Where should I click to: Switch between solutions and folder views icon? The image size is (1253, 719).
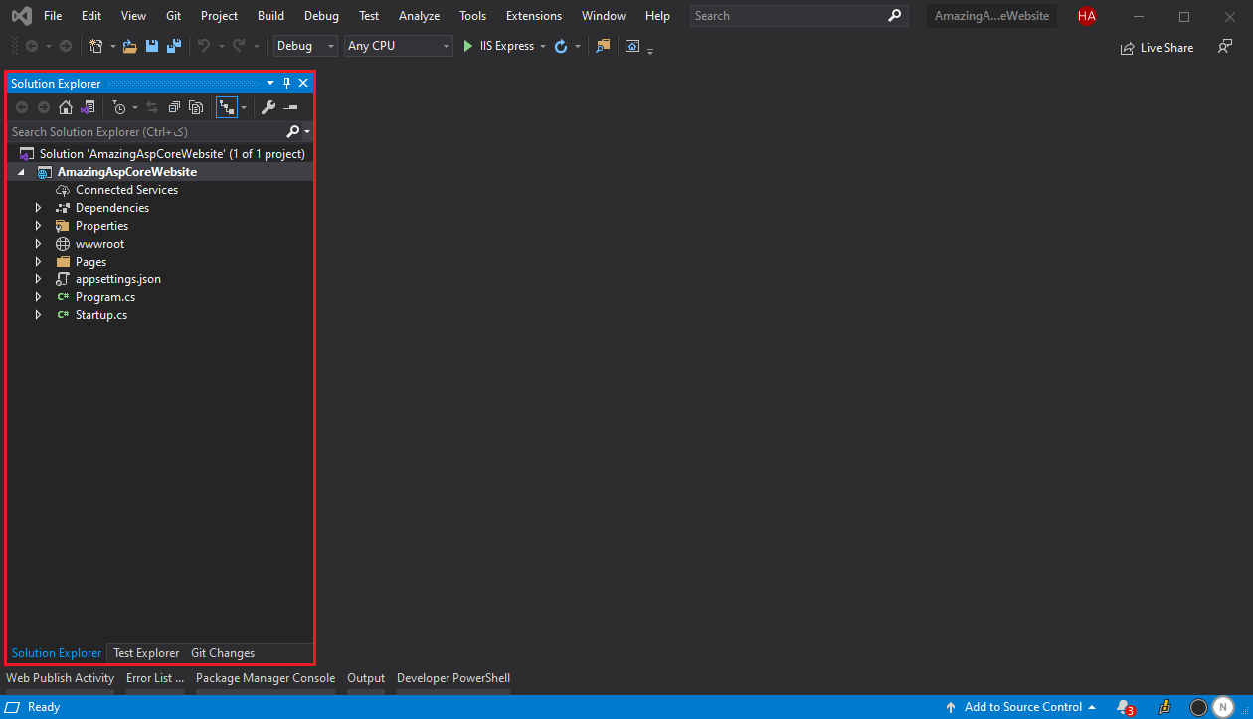click(x=88, y=107)
